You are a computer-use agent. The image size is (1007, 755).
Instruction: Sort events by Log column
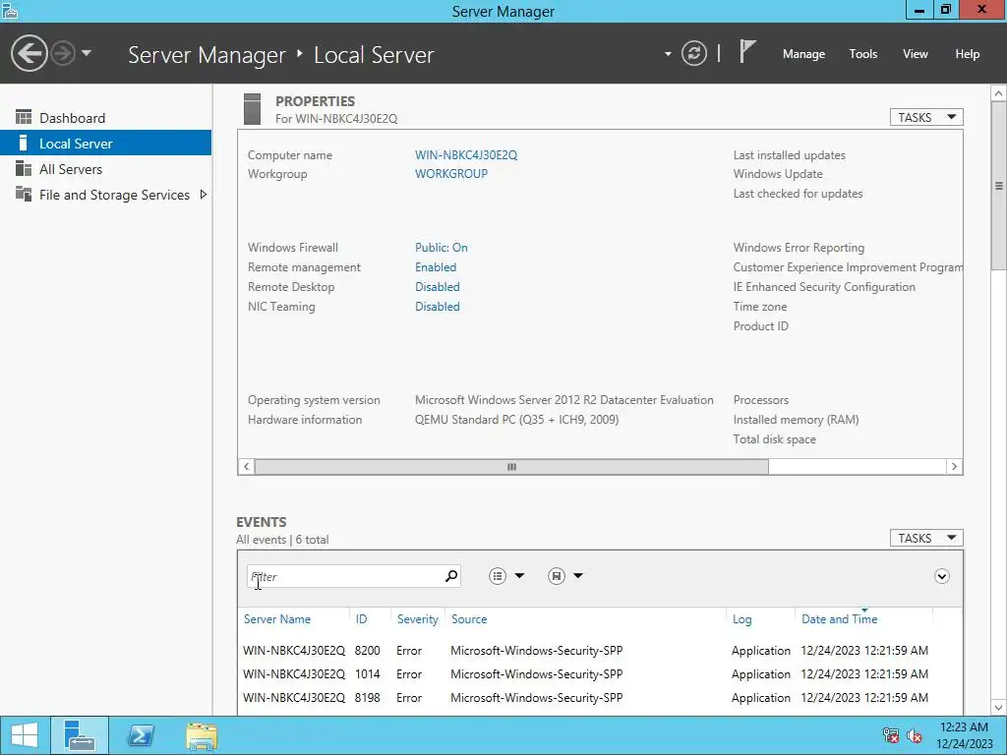(x=741, y=619)
